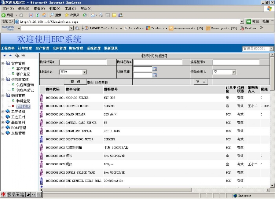Open the 材料状态 status dropdown
Image resolution: width=275 pixels, height=199 pixels.
[x=84, y=72]
